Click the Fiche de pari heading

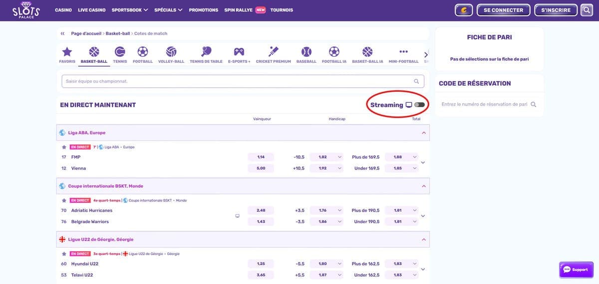coord(489,37)
